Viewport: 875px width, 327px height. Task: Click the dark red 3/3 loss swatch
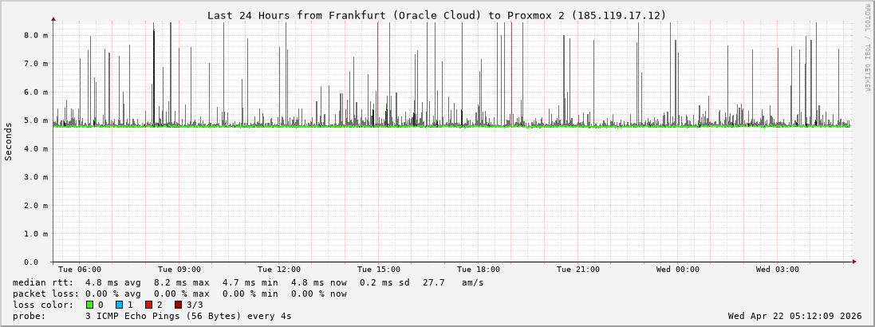(179, 305)
